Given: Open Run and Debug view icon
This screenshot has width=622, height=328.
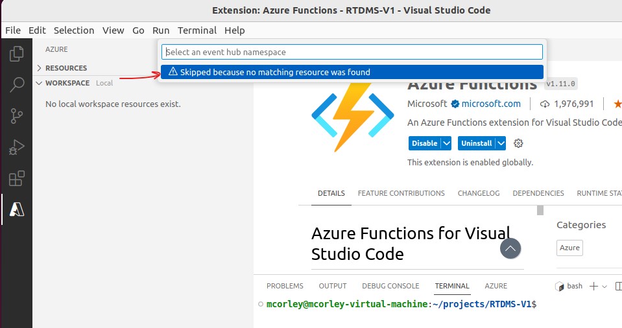Looking at the screenshot, I should pos(16,147).
